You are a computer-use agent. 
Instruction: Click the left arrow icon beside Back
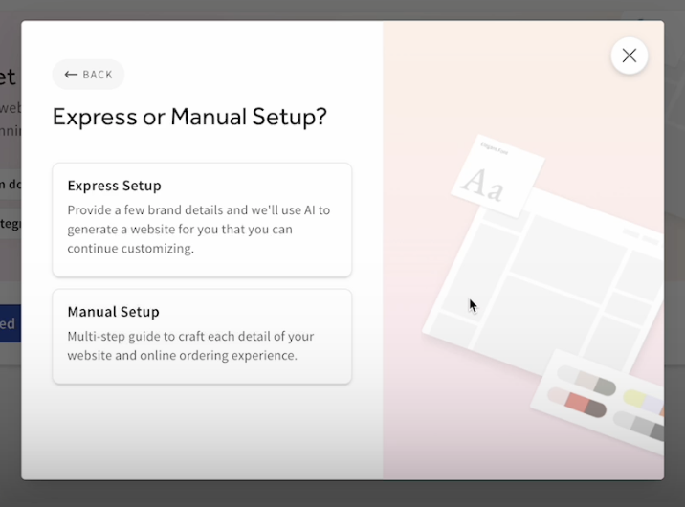pos(71,75)
